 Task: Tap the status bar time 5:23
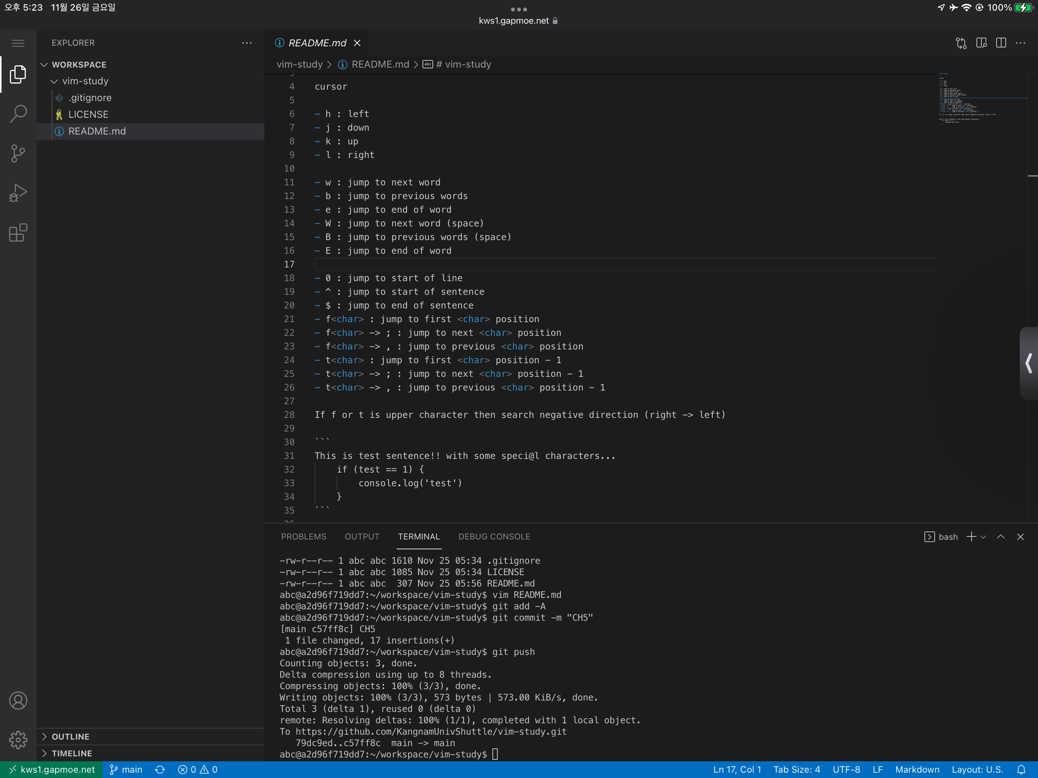point(24,8)
